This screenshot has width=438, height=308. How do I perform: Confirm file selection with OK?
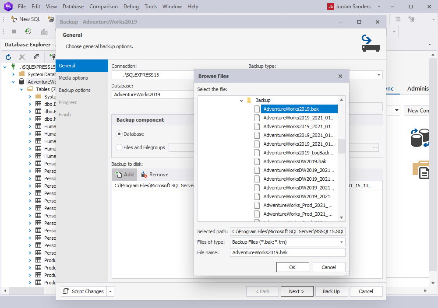pos(293,267)
